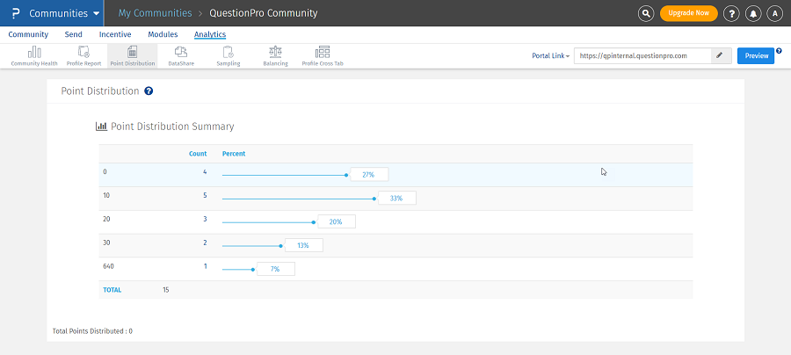Switch to the Incentive menu
791x355 pixels.
point(115,34)
